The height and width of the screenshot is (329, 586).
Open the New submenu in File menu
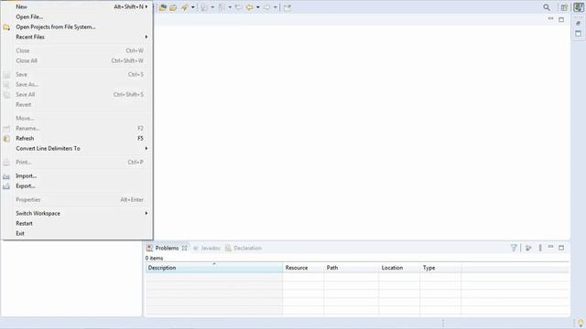76,6
